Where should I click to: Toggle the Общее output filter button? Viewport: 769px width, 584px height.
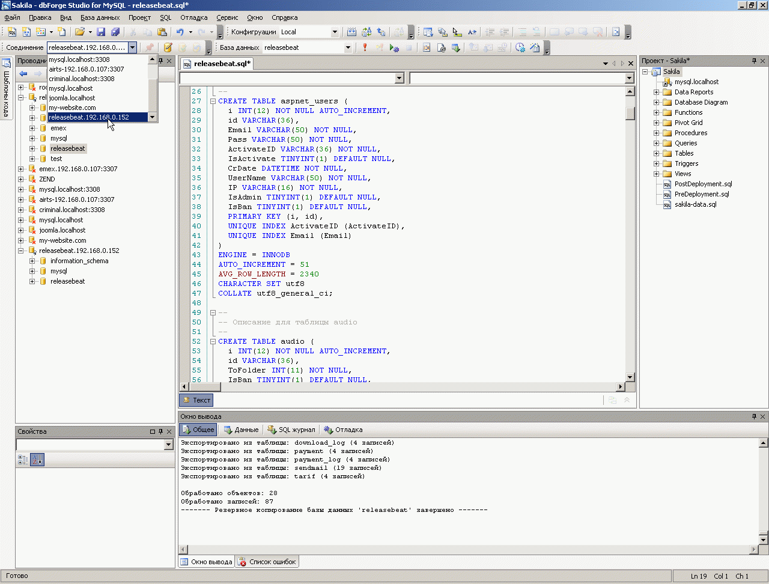pyautogui.click(x=198, y=430)
